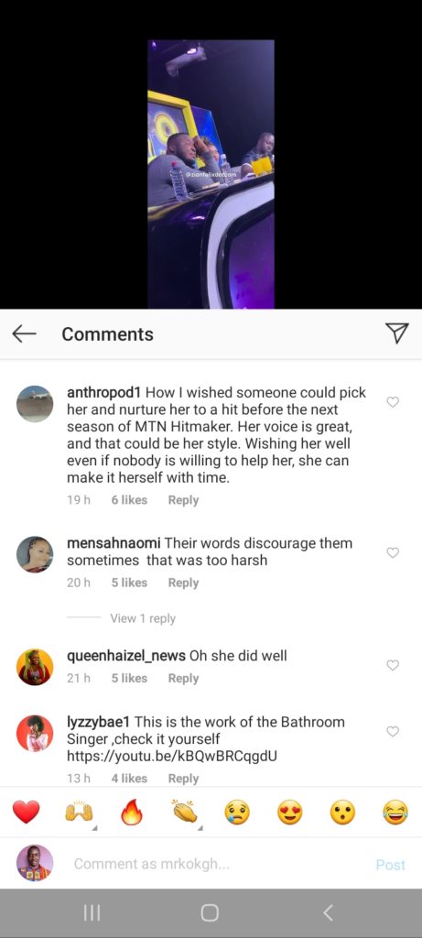Expand View 1 reply under mensahnaomi
This screenshot has height=938, width=422.
pyautogui.click(x=142, y=618)
